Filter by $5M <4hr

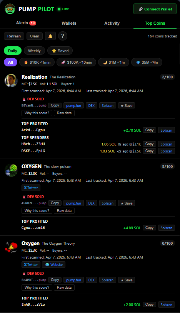click(147, 62)
